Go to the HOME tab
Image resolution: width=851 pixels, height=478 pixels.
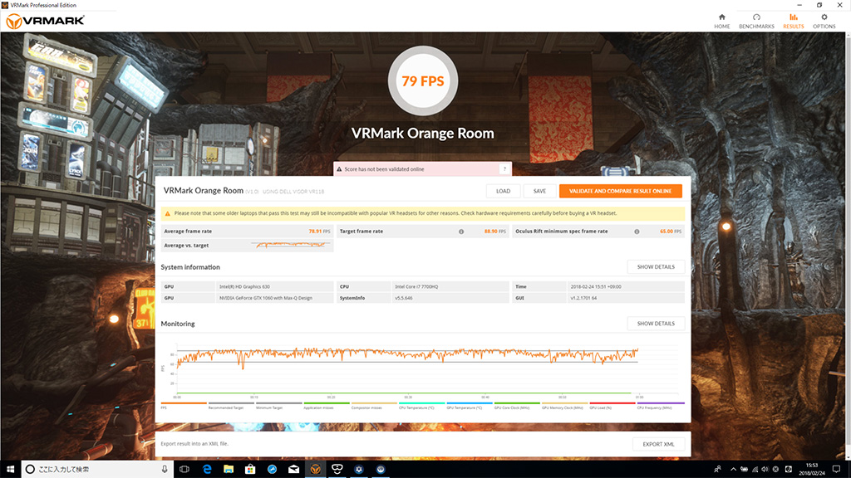[721, 21]
